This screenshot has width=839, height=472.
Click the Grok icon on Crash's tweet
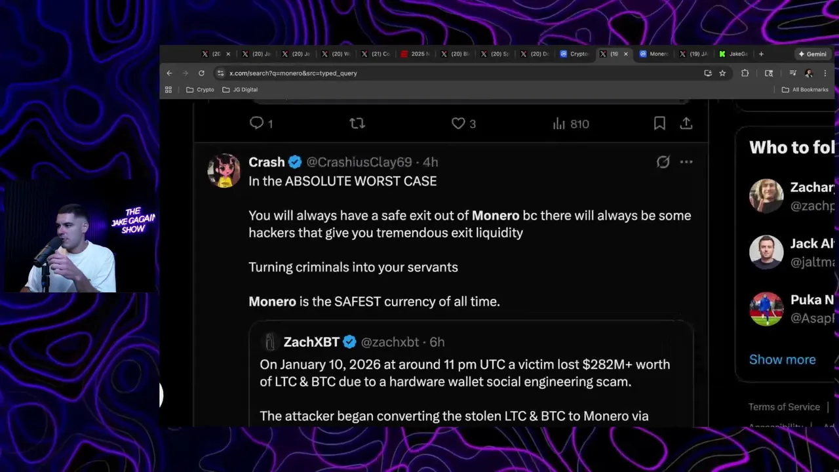pos(663,162)
